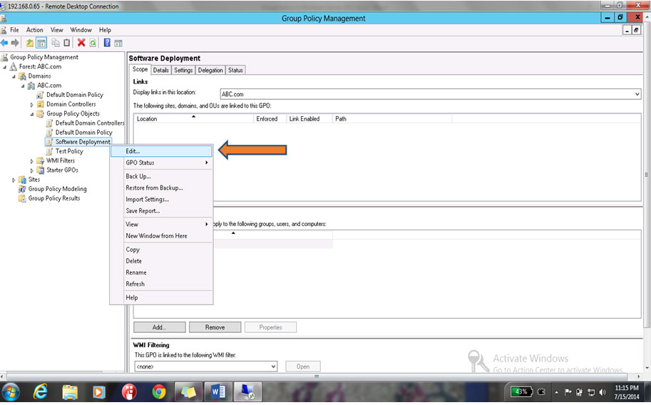Click the Sticky Notes taskbar icon
Viewport: 651px width, 405px height.
click(188, 391)
